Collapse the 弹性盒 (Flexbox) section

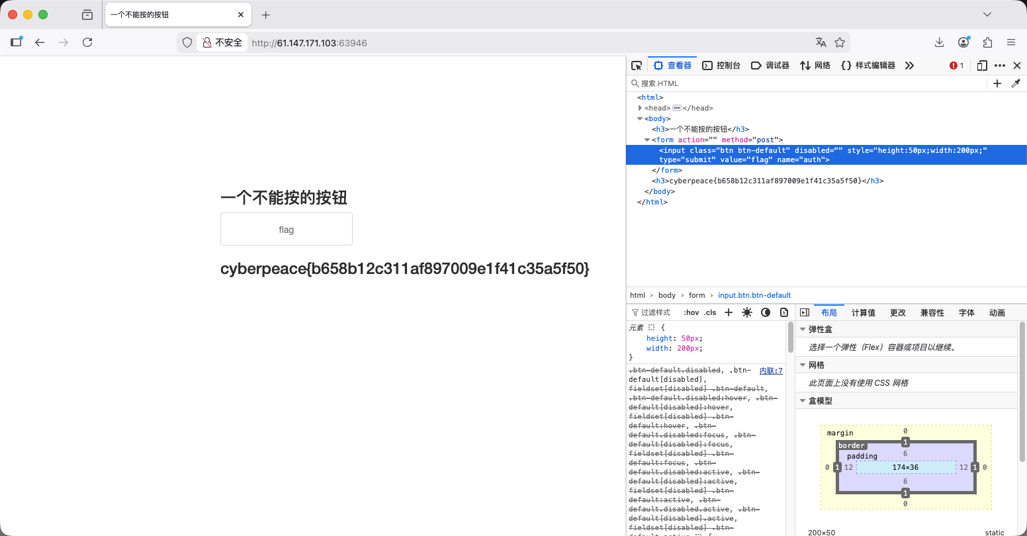point(803,329)
